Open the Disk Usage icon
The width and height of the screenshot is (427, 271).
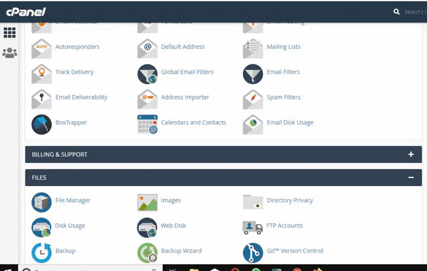pyautogui.click(x=41, y=228)
